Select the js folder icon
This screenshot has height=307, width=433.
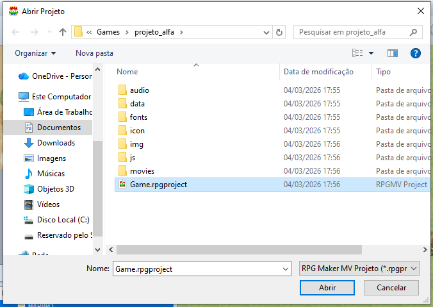click(122, 158)
